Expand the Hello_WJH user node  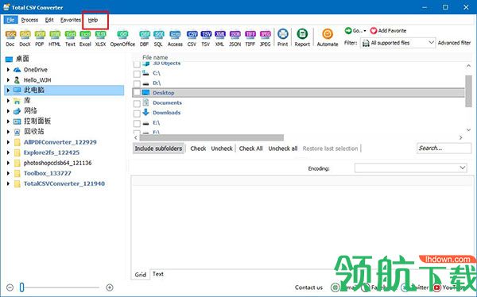pos(8,80)
